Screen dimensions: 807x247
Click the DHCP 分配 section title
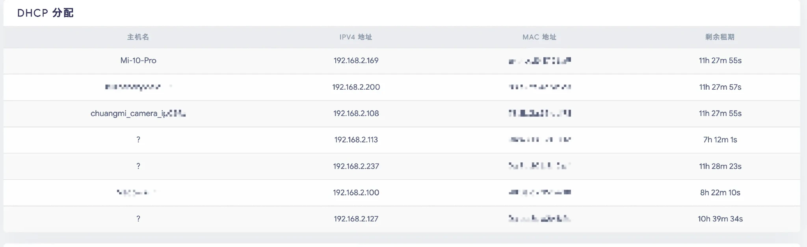(x=45, y=13)
